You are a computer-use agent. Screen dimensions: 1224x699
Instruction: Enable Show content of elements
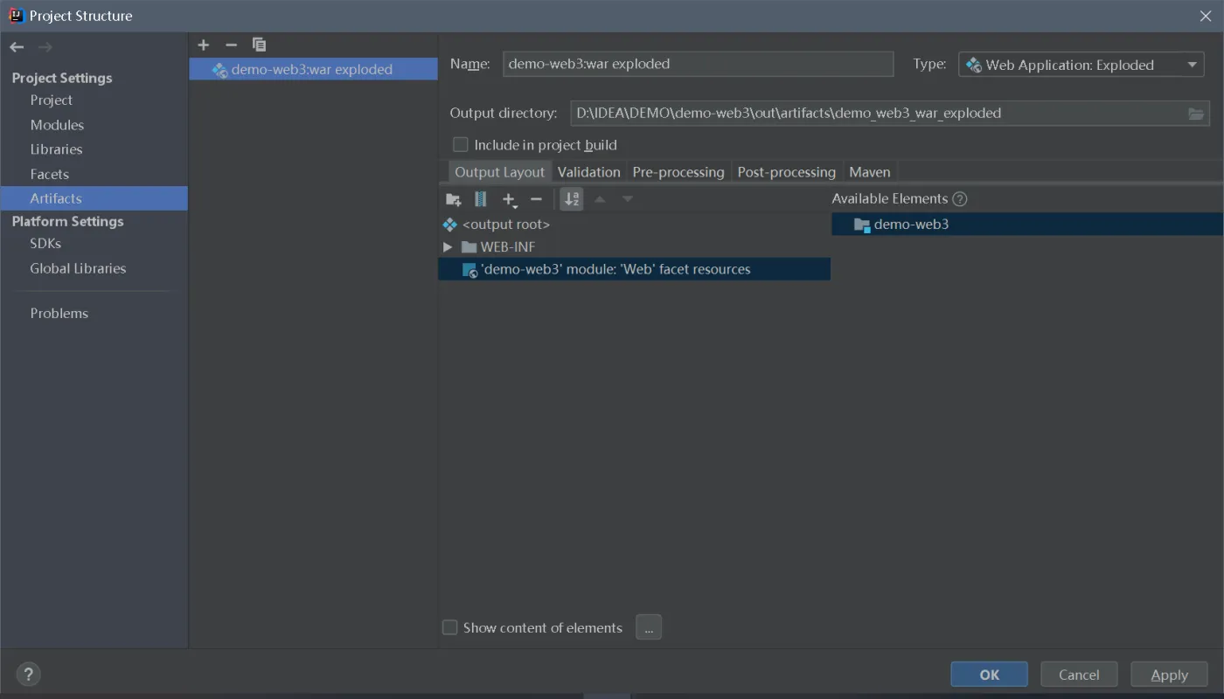(x=450, y=627)
